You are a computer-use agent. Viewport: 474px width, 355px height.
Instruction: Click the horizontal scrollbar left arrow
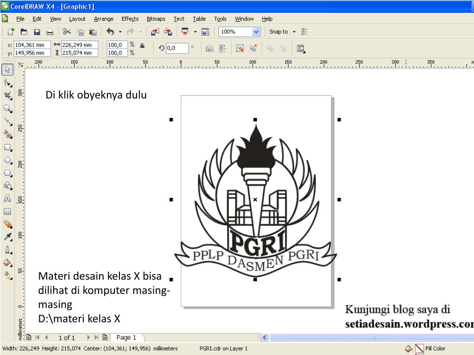pos(265,337)
